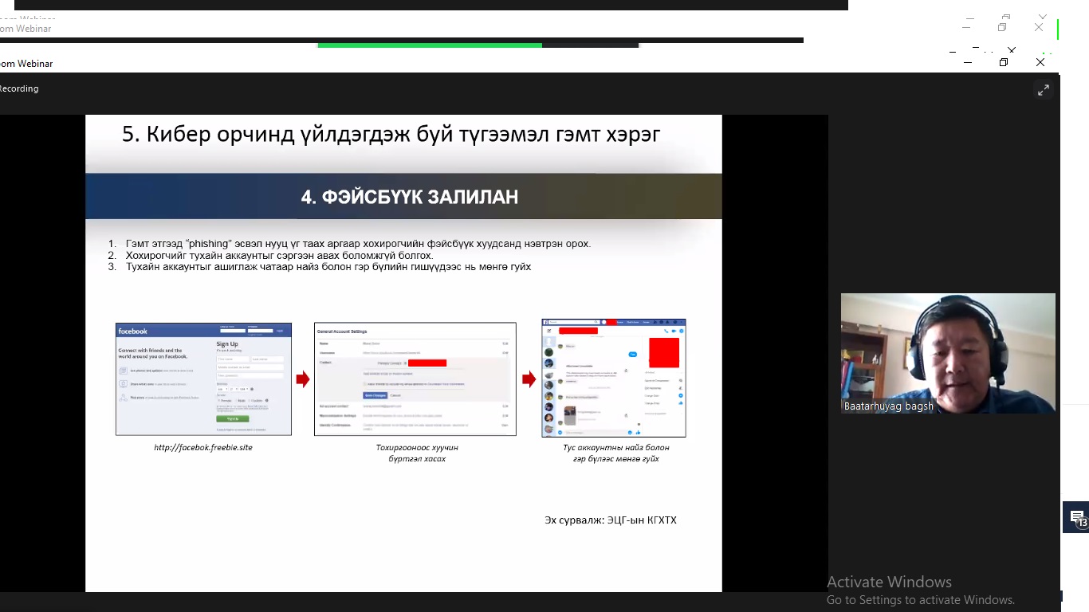Click the Recording indicator at top left

click(x=19, y=88)
